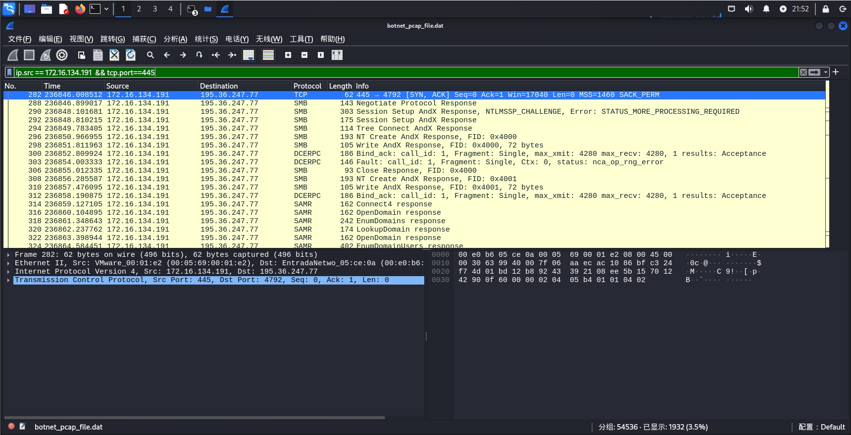
Task: Click into the display filter input field
Action: (x=406, y=72)
